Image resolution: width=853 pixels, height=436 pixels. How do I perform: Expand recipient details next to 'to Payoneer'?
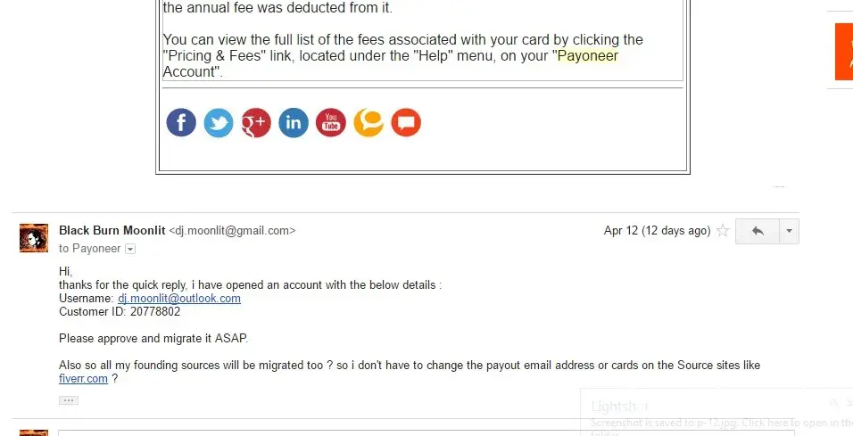tap(130, 249)
